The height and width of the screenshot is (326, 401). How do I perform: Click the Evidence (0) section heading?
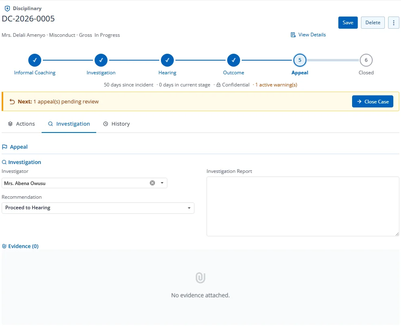pyautogui.click(x=23, y=246)
